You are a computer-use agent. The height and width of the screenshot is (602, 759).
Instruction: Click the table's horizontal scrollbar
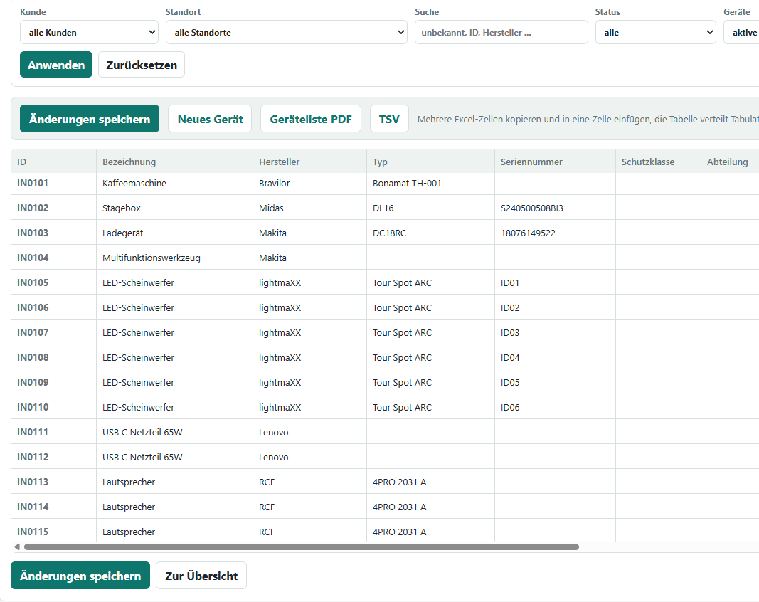click(x=301, y=546)
